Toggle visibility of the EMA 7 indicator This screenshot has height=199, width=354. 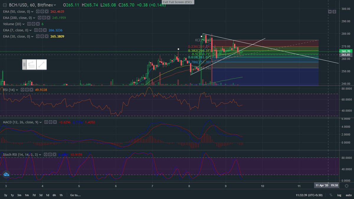click(x=36, y=30)
